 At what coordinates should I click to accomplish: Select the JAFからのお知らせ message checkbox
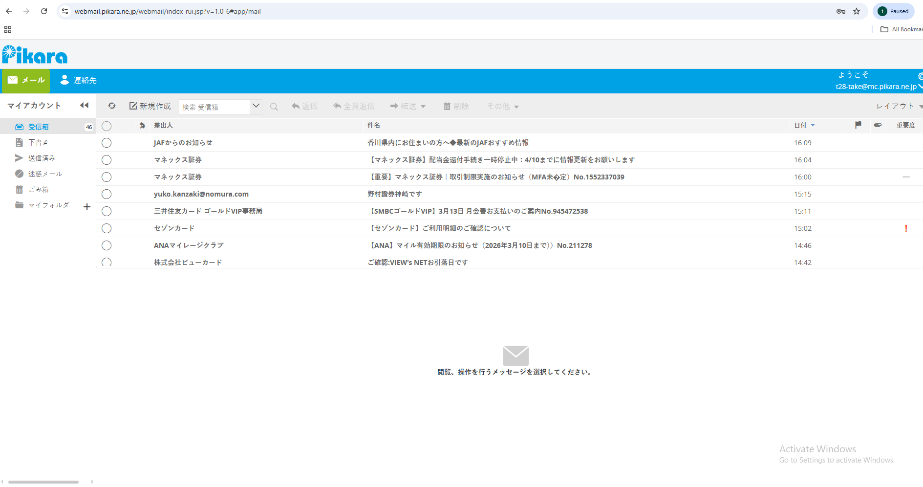[107, 143]
